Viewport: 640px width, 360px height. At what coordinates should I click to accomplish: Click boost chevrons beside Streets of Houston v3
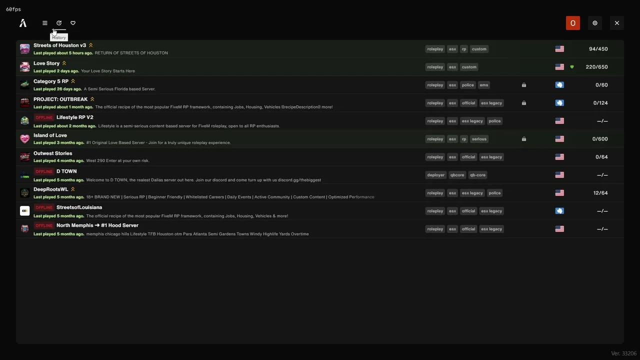point(90,45)
